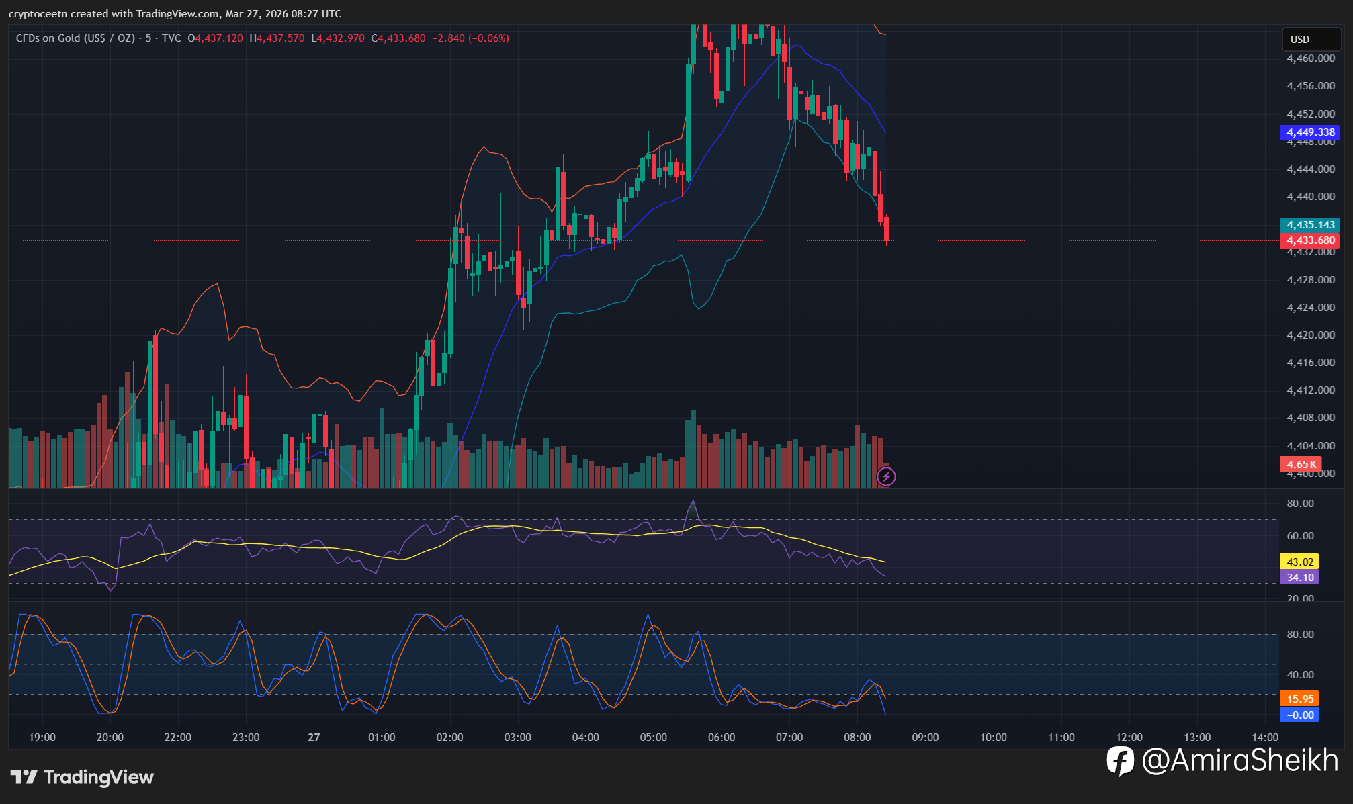Click the blue -0.00 stochastic label
This screenshot has height=804, width=1353.
click(x=1299, y=715)
